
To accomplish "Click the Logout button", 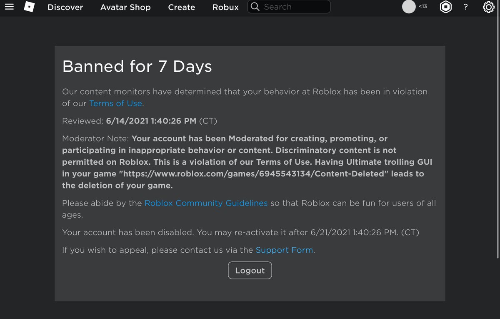I will coord(250,270).
